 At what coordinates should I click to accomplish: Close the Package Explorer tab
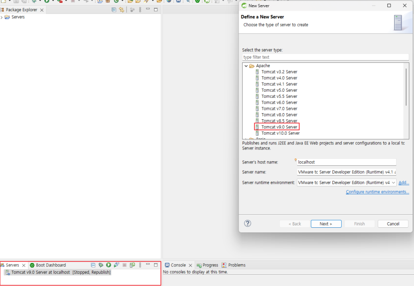(x=42, y=10)
